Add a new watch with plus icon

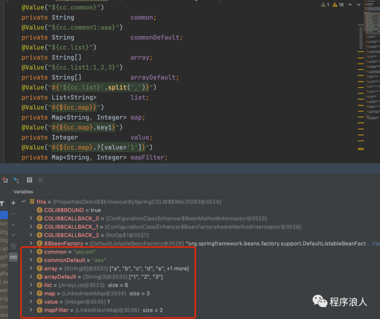point(13,203)
